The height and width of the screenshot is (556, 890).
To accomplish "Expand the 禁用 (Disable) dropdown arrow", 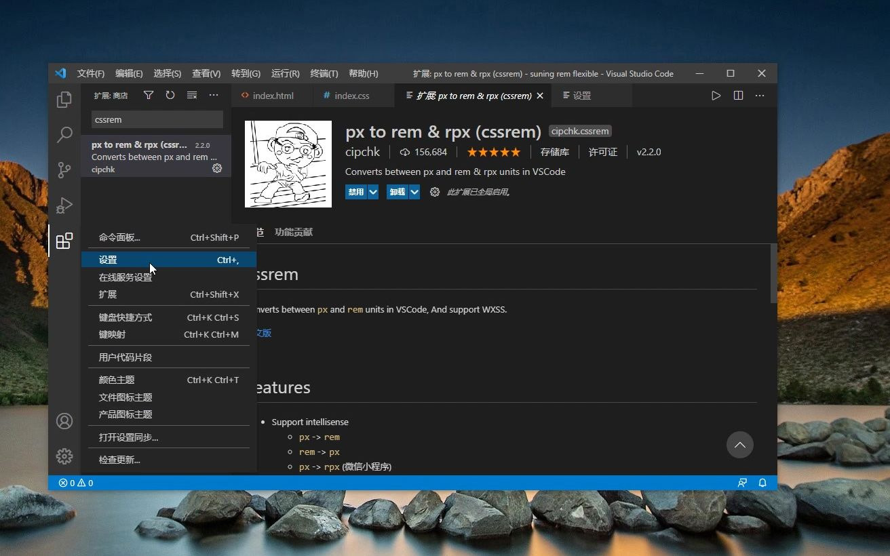I will pos(373,192).
